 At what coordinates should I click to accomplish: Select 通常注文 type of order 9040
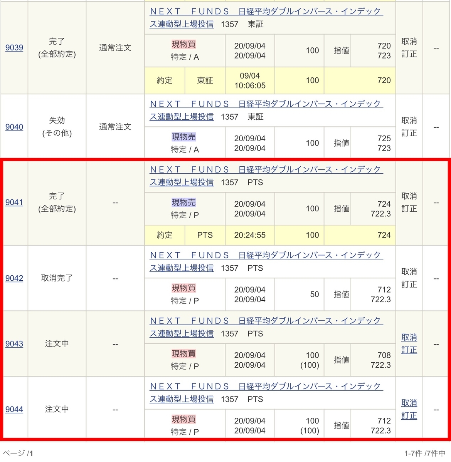coord(115,127)
